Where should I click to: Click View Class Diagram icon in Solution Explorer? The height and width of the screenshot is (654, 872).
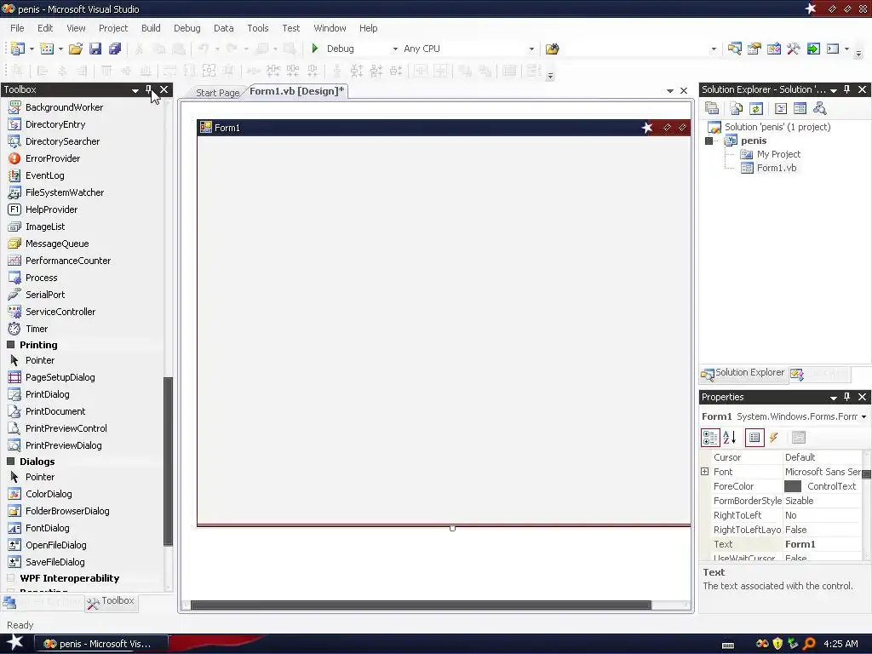point(820,108)
